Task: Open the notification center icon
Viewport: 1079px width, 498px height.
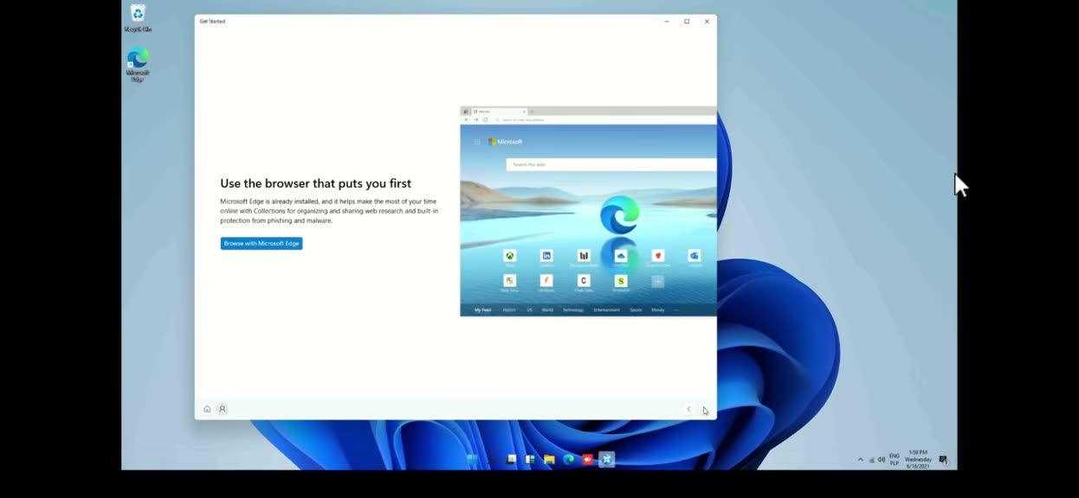Action: (x=943, y=460)
